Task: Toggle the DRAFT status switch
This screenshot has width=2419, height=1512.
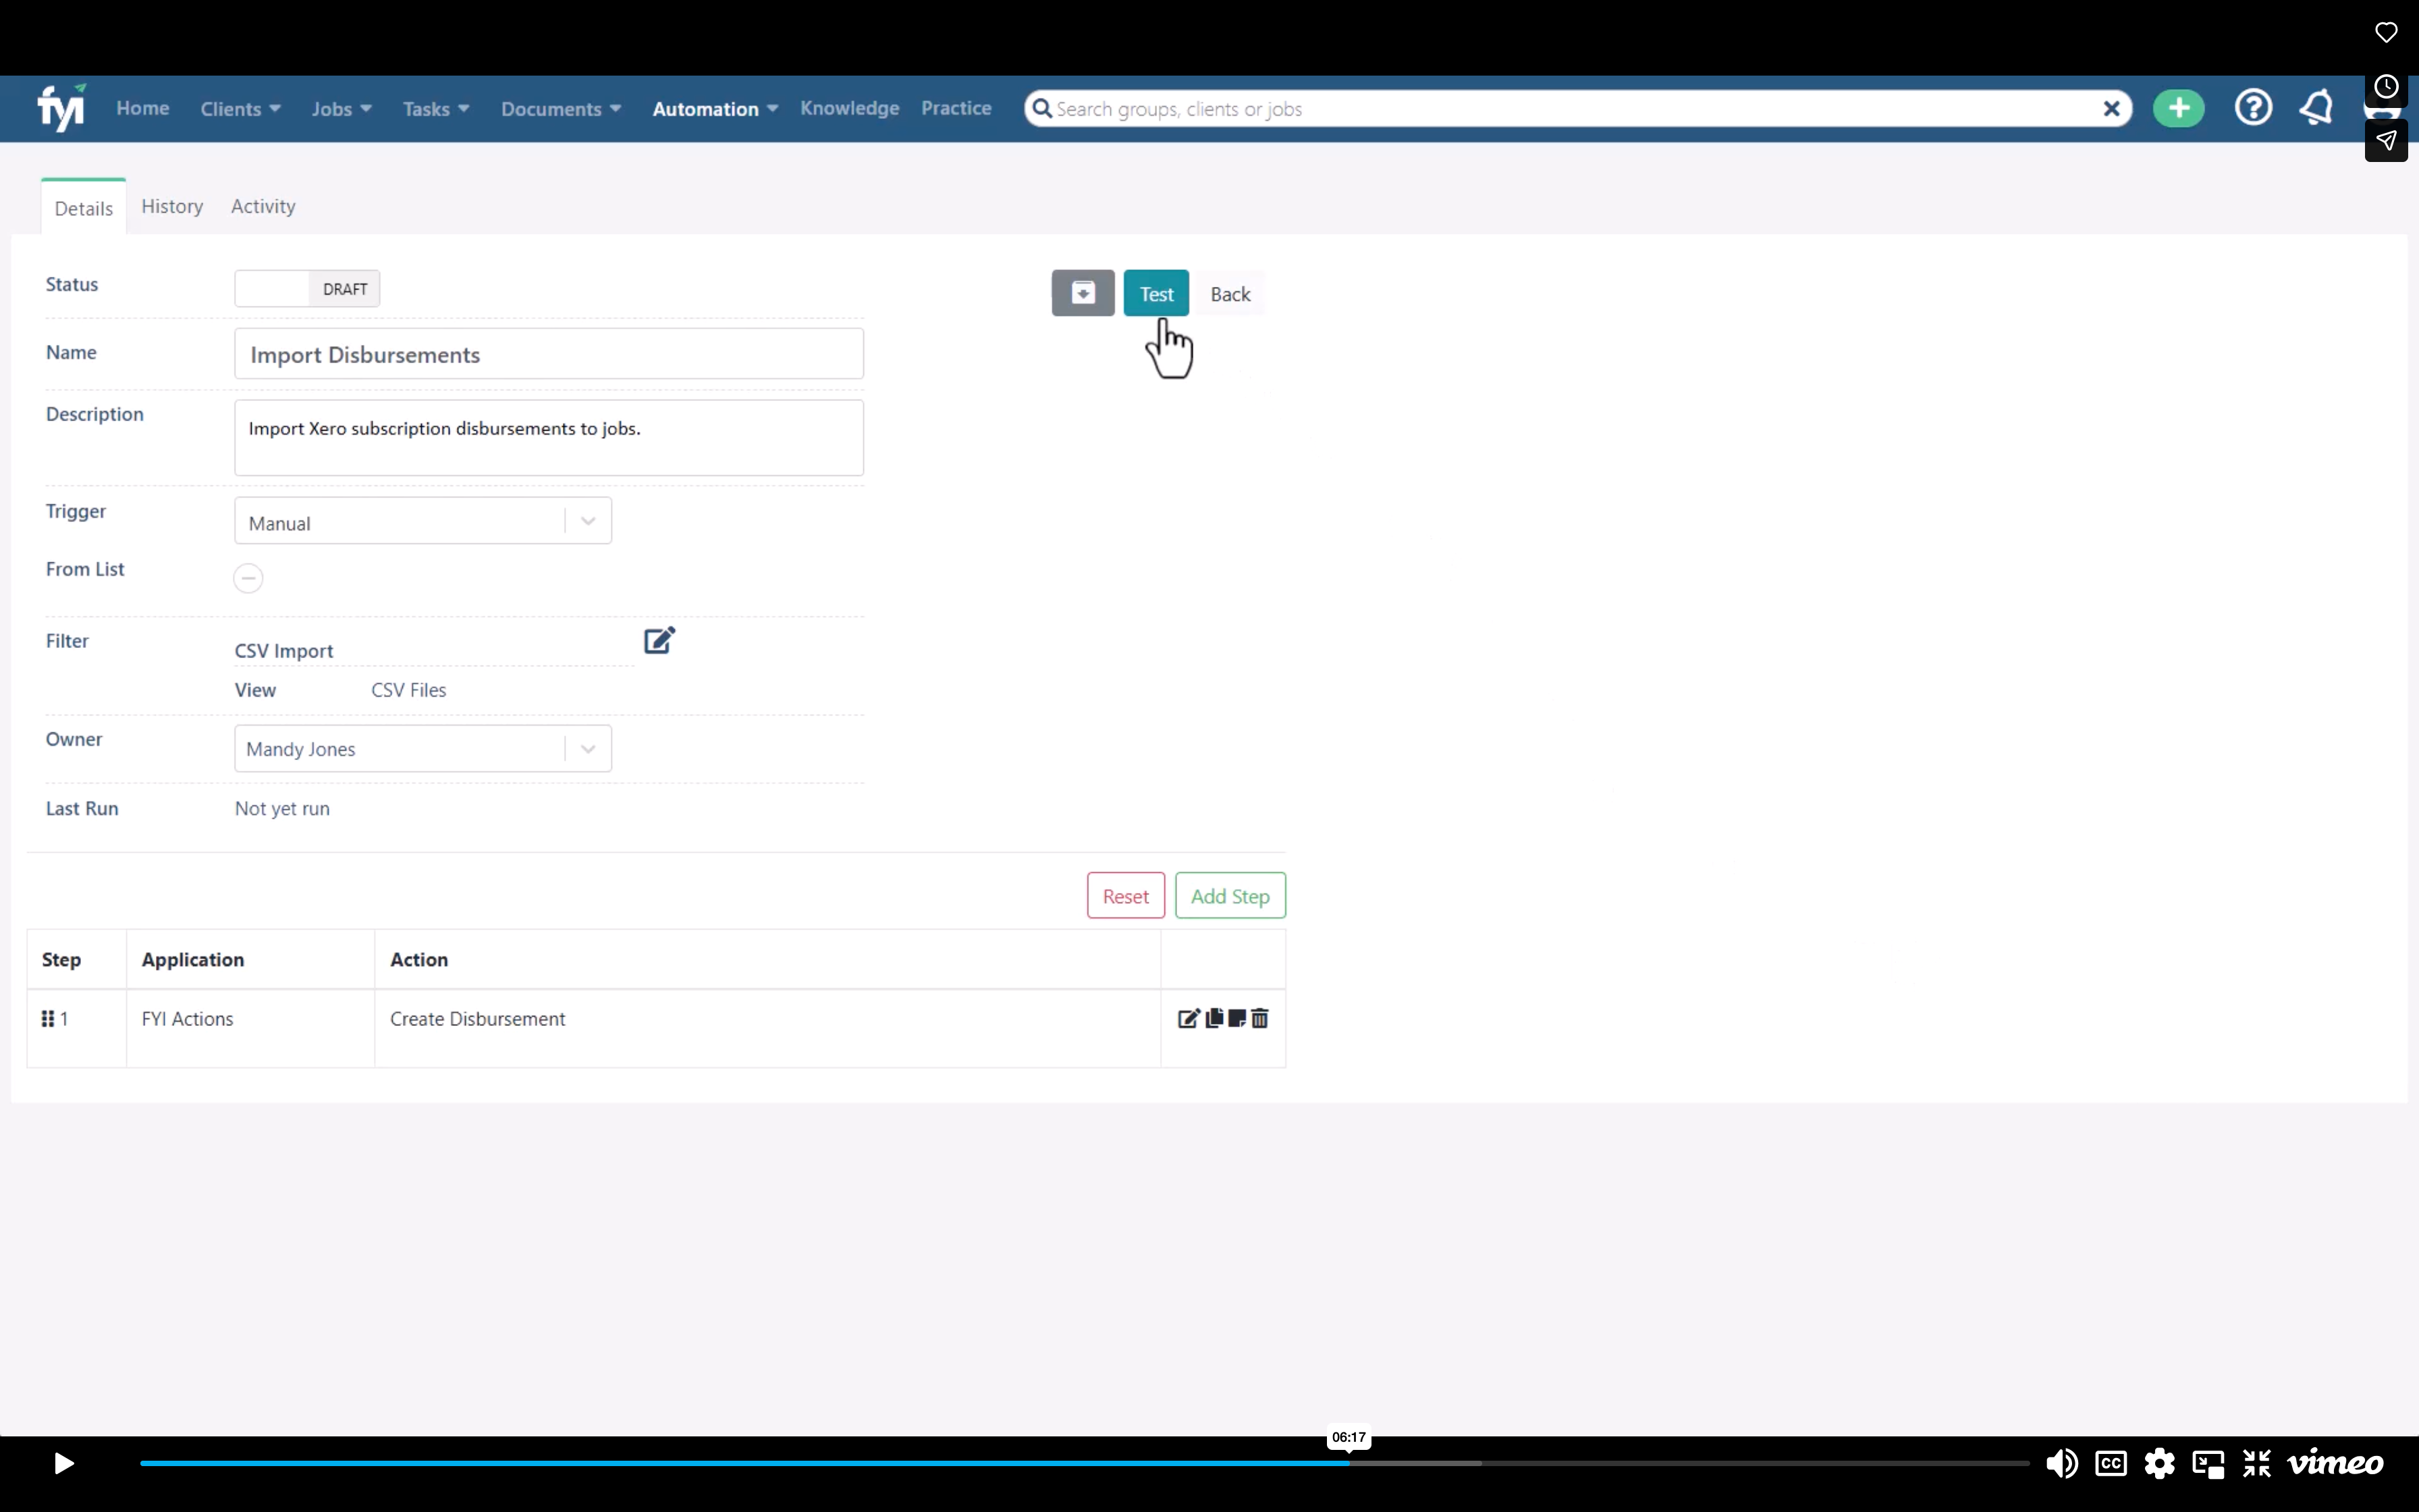Action: pyautogui.click(x=307, y=288)
